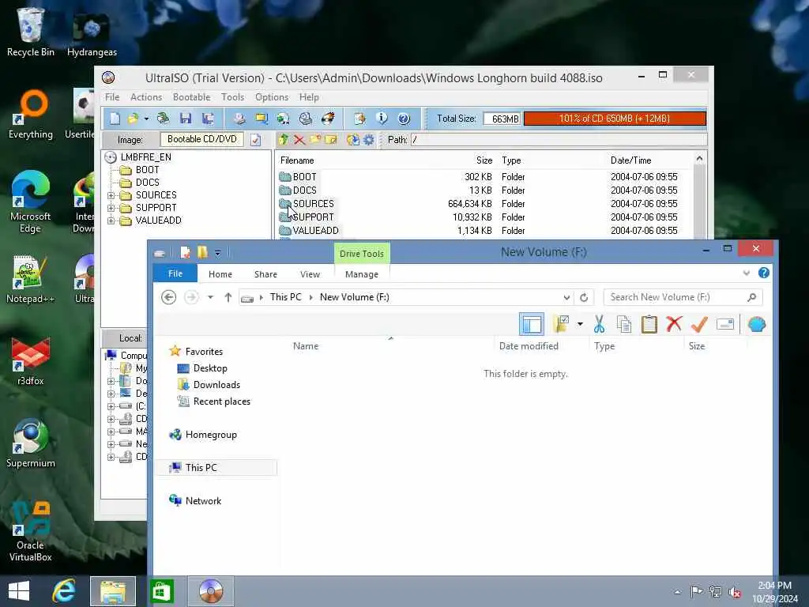Switch to the Manage tab in Explorer

coord(362,274)
